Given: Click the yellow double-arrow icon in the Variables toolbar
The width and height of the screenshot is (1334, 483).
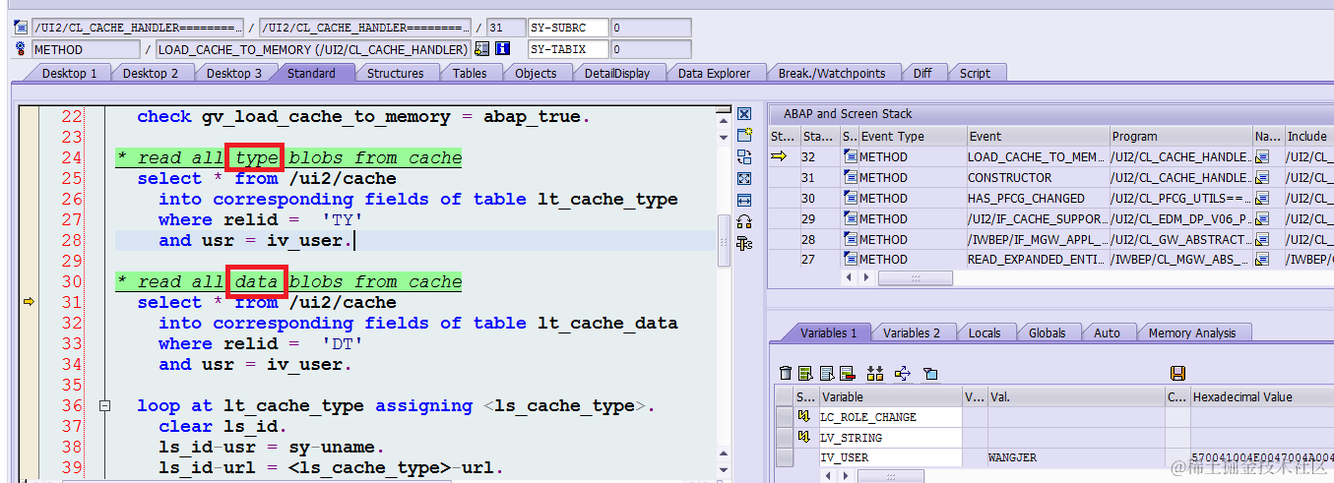Looking at the screenshot, I should pos(875,373).
